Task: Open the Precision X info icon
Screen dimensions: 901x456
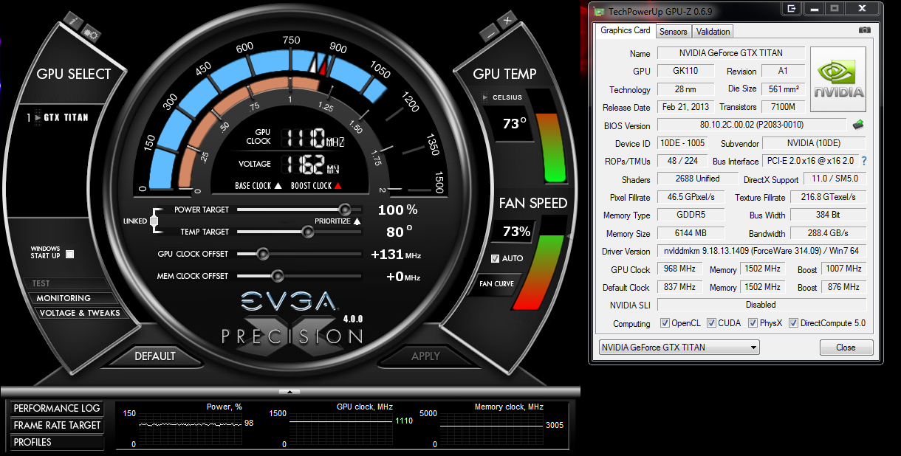Action: pyautogui.click(x=74, y=20)
